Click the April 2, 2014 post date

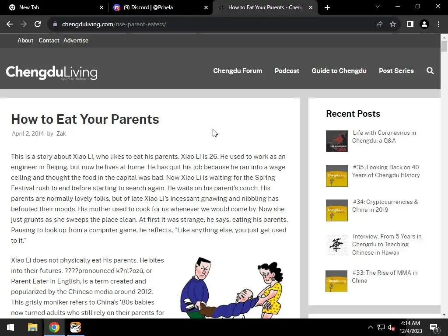click(x=28, y=133)
